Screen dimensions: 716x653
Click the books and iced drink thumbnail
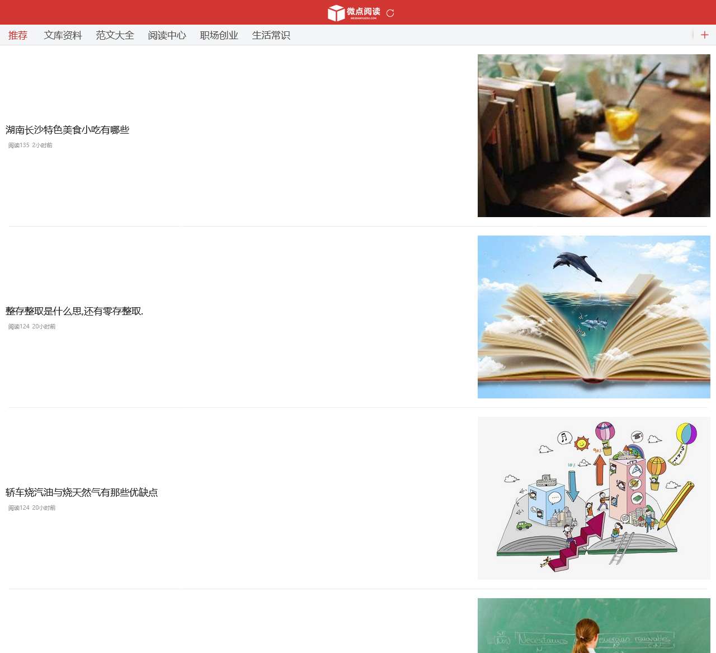click(594, 135)
